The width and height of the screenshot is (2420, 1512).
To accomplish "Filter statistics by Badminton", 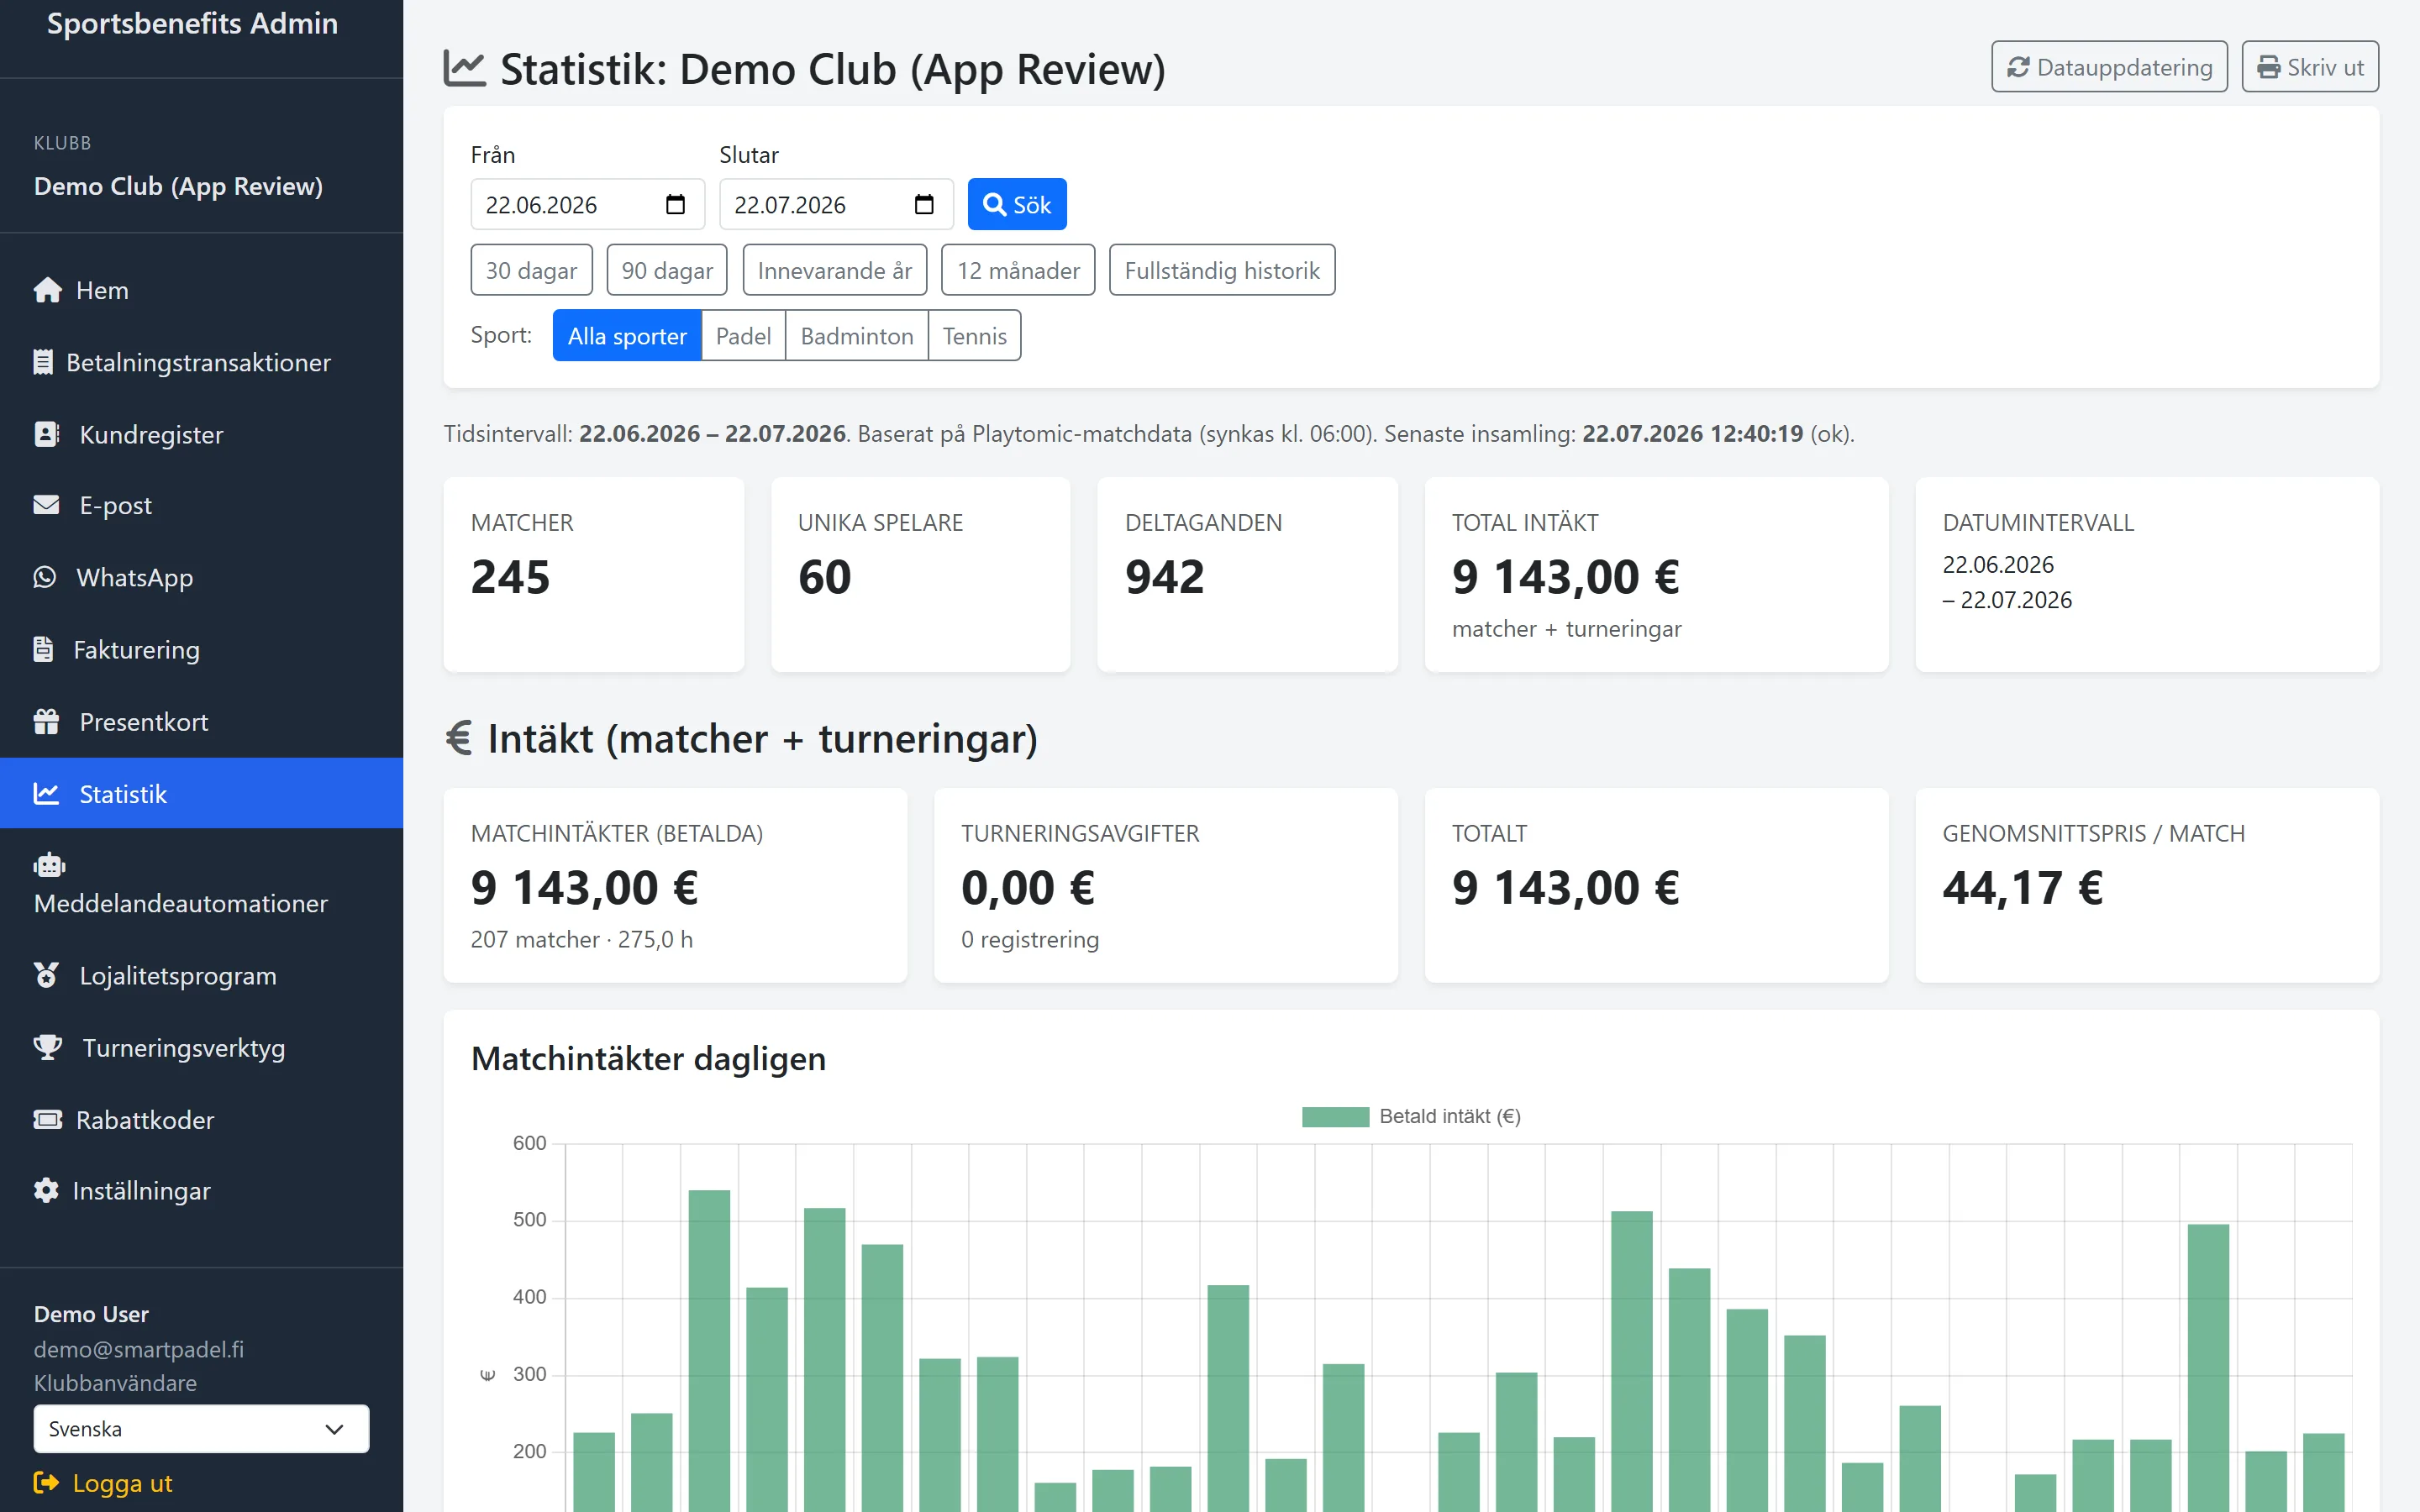I will (857, 335).
